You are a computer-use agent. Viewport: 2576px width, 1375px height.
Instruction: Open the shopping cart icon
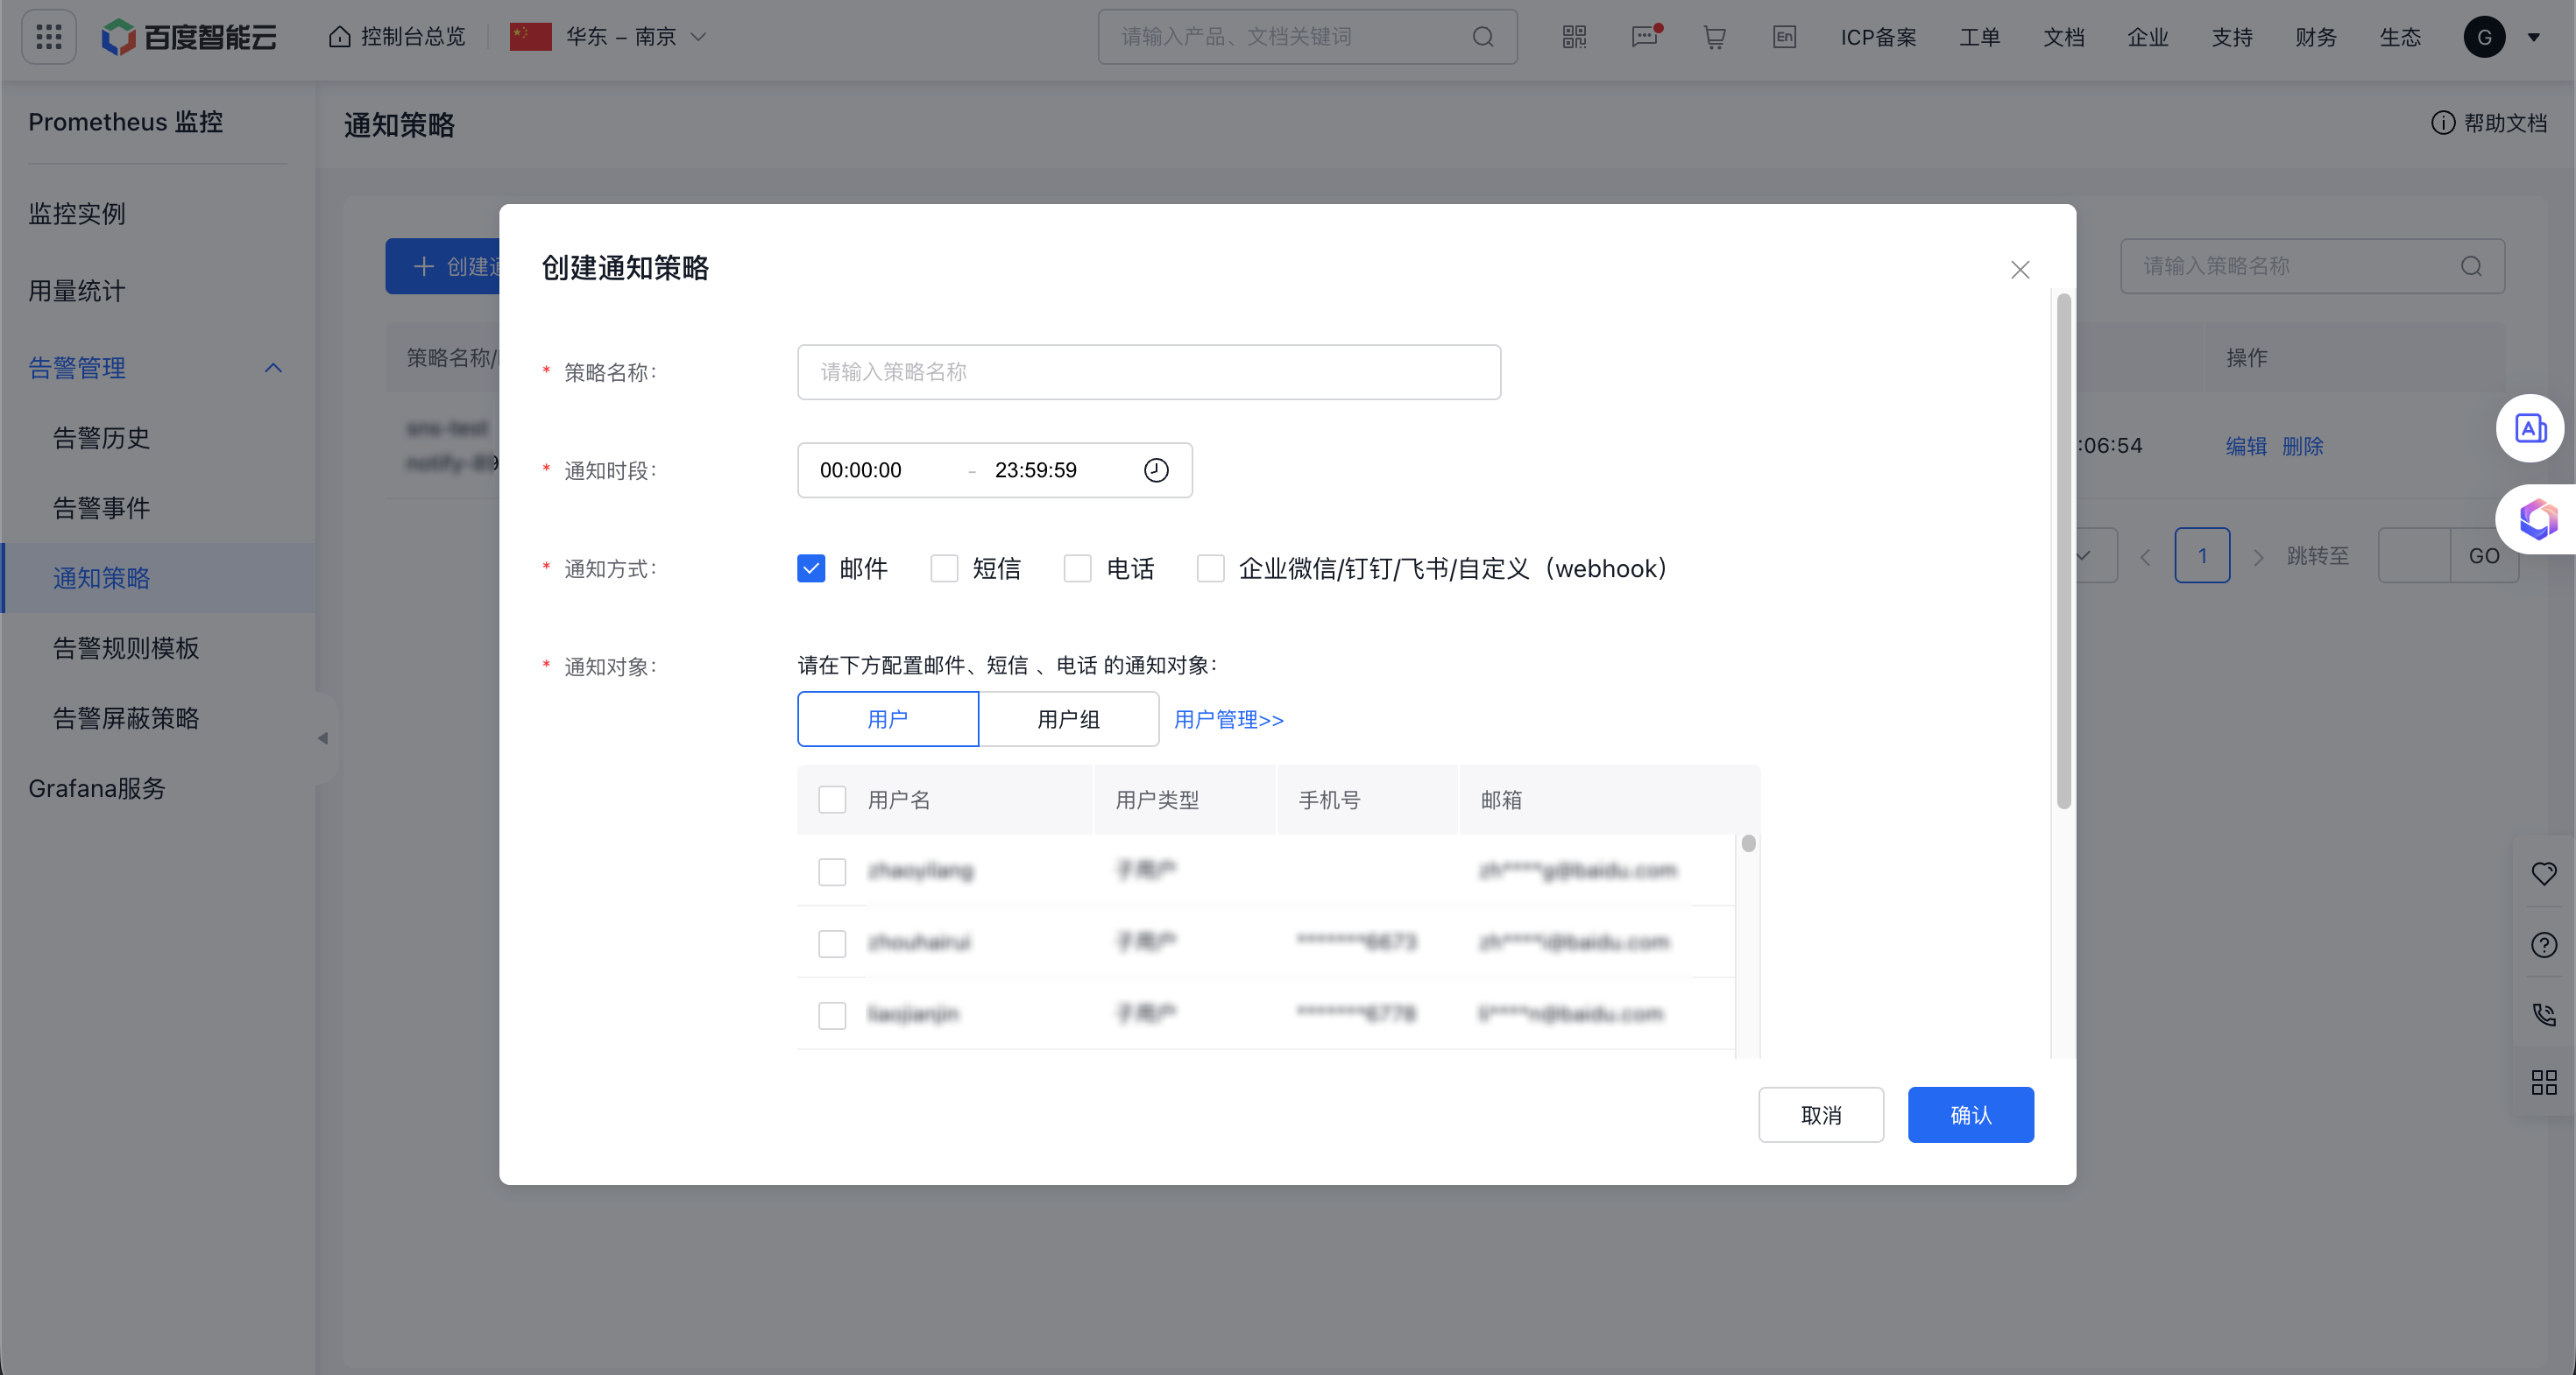coord(1714,37)
